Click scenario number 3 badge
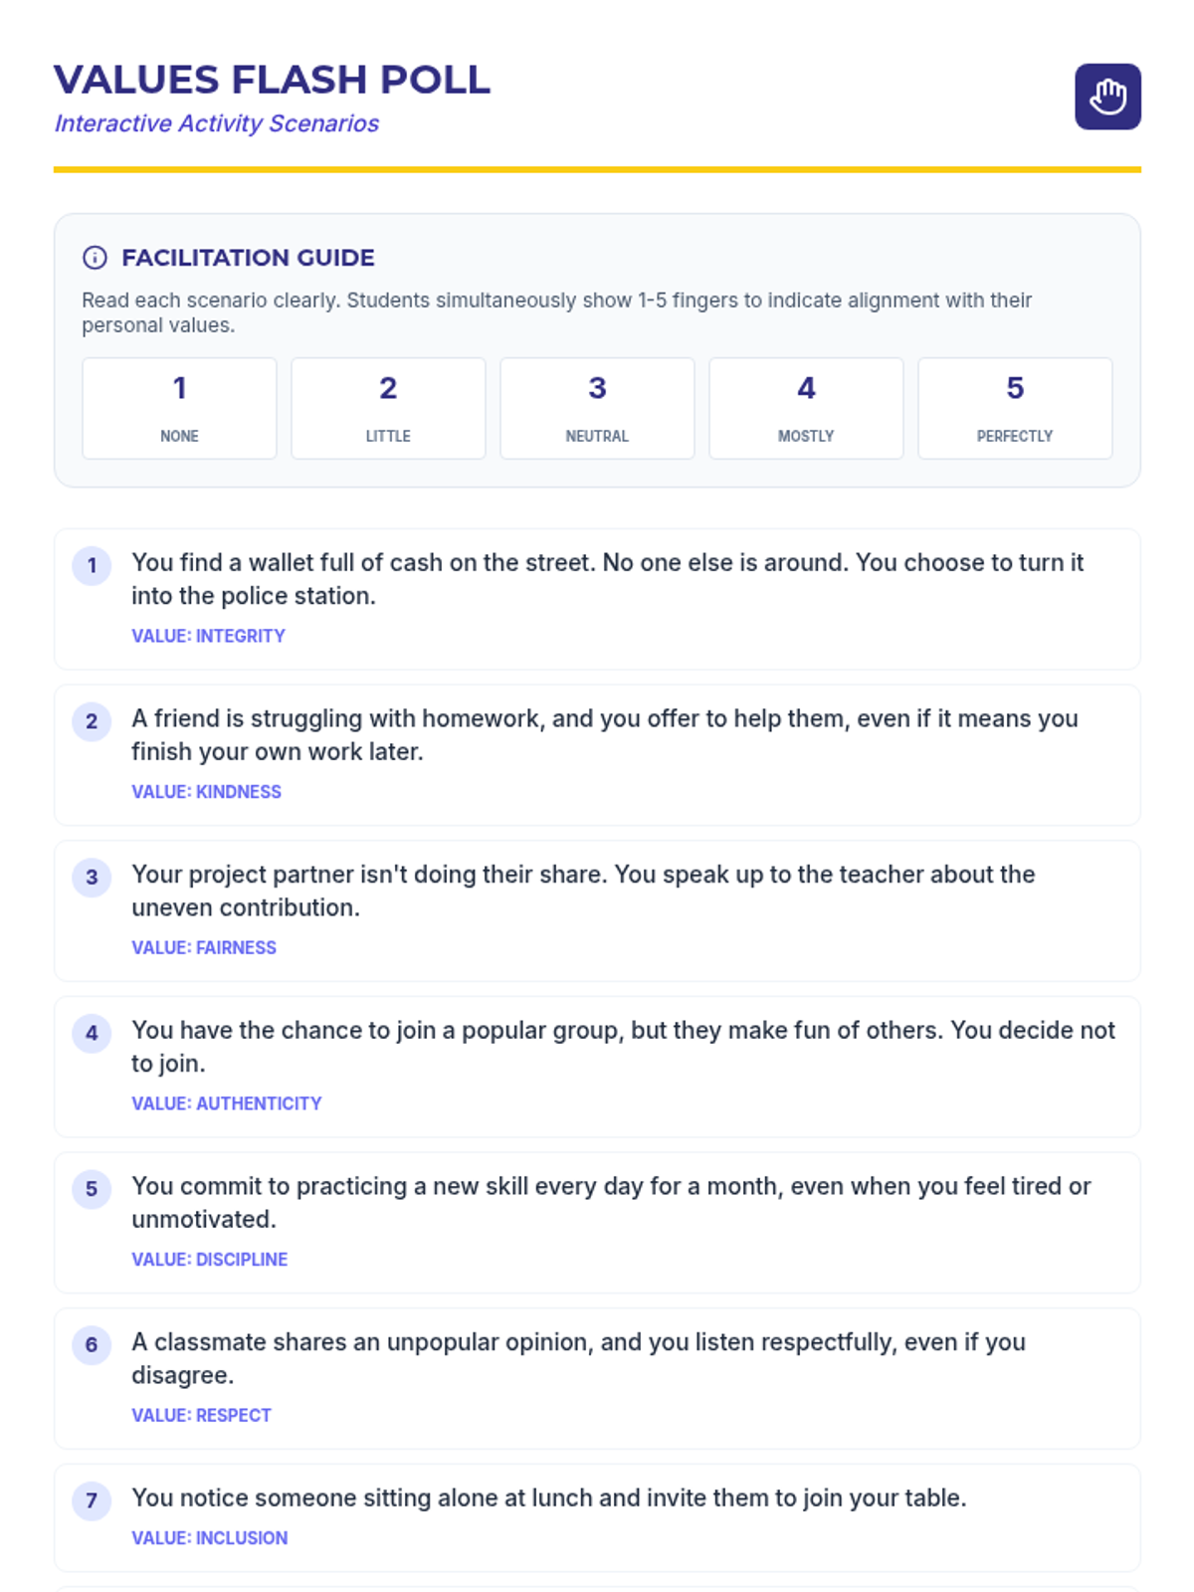The width and height of the screenshot is (1194, 1592). coord(92,878)
